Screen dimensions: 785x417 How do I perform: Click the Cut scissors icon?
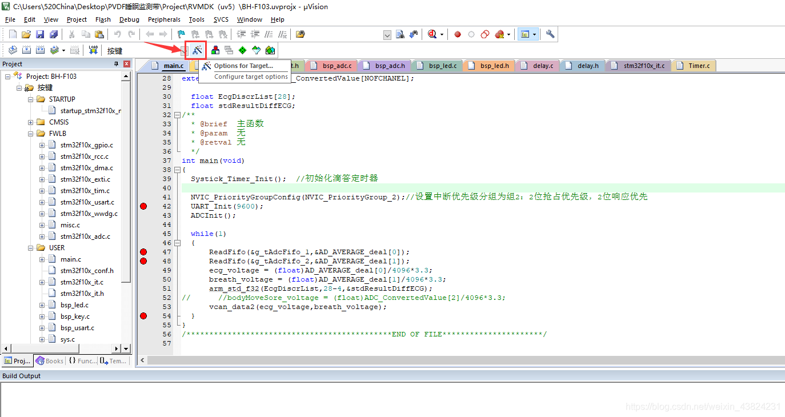click(72, 34)
